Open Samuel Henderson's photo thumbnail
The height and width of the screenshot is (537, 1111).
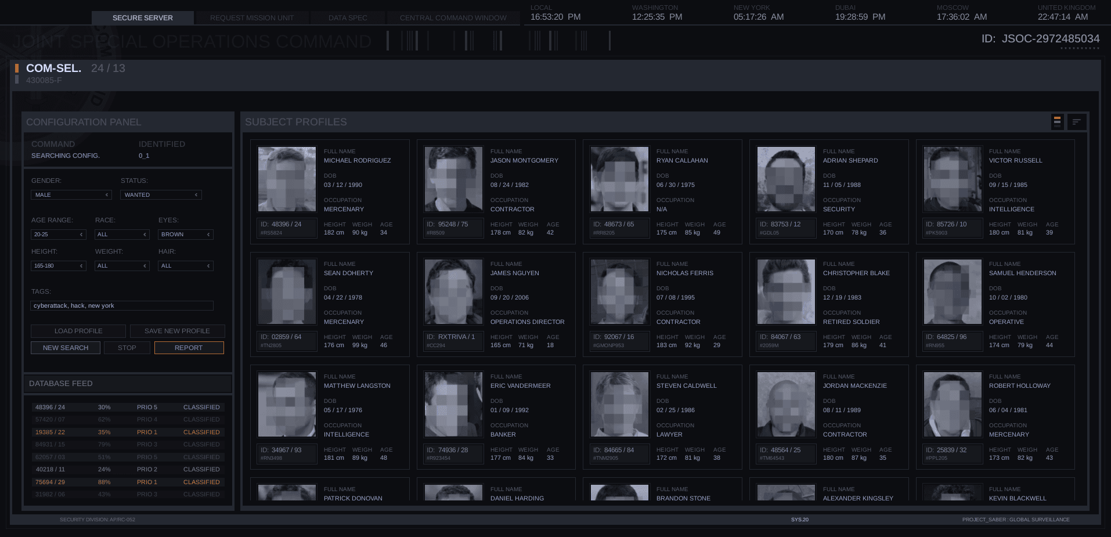[953, 291]
